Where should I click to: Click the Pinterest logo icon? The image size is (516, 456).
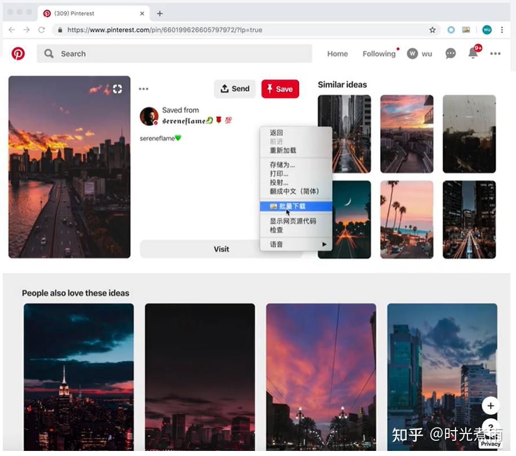click(x=19, y=54)
